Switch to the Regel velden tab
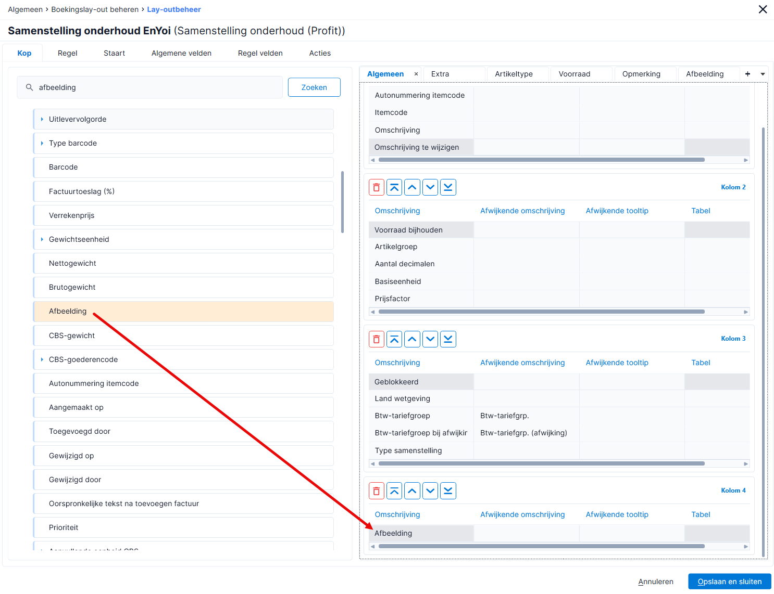 point(260,53)
